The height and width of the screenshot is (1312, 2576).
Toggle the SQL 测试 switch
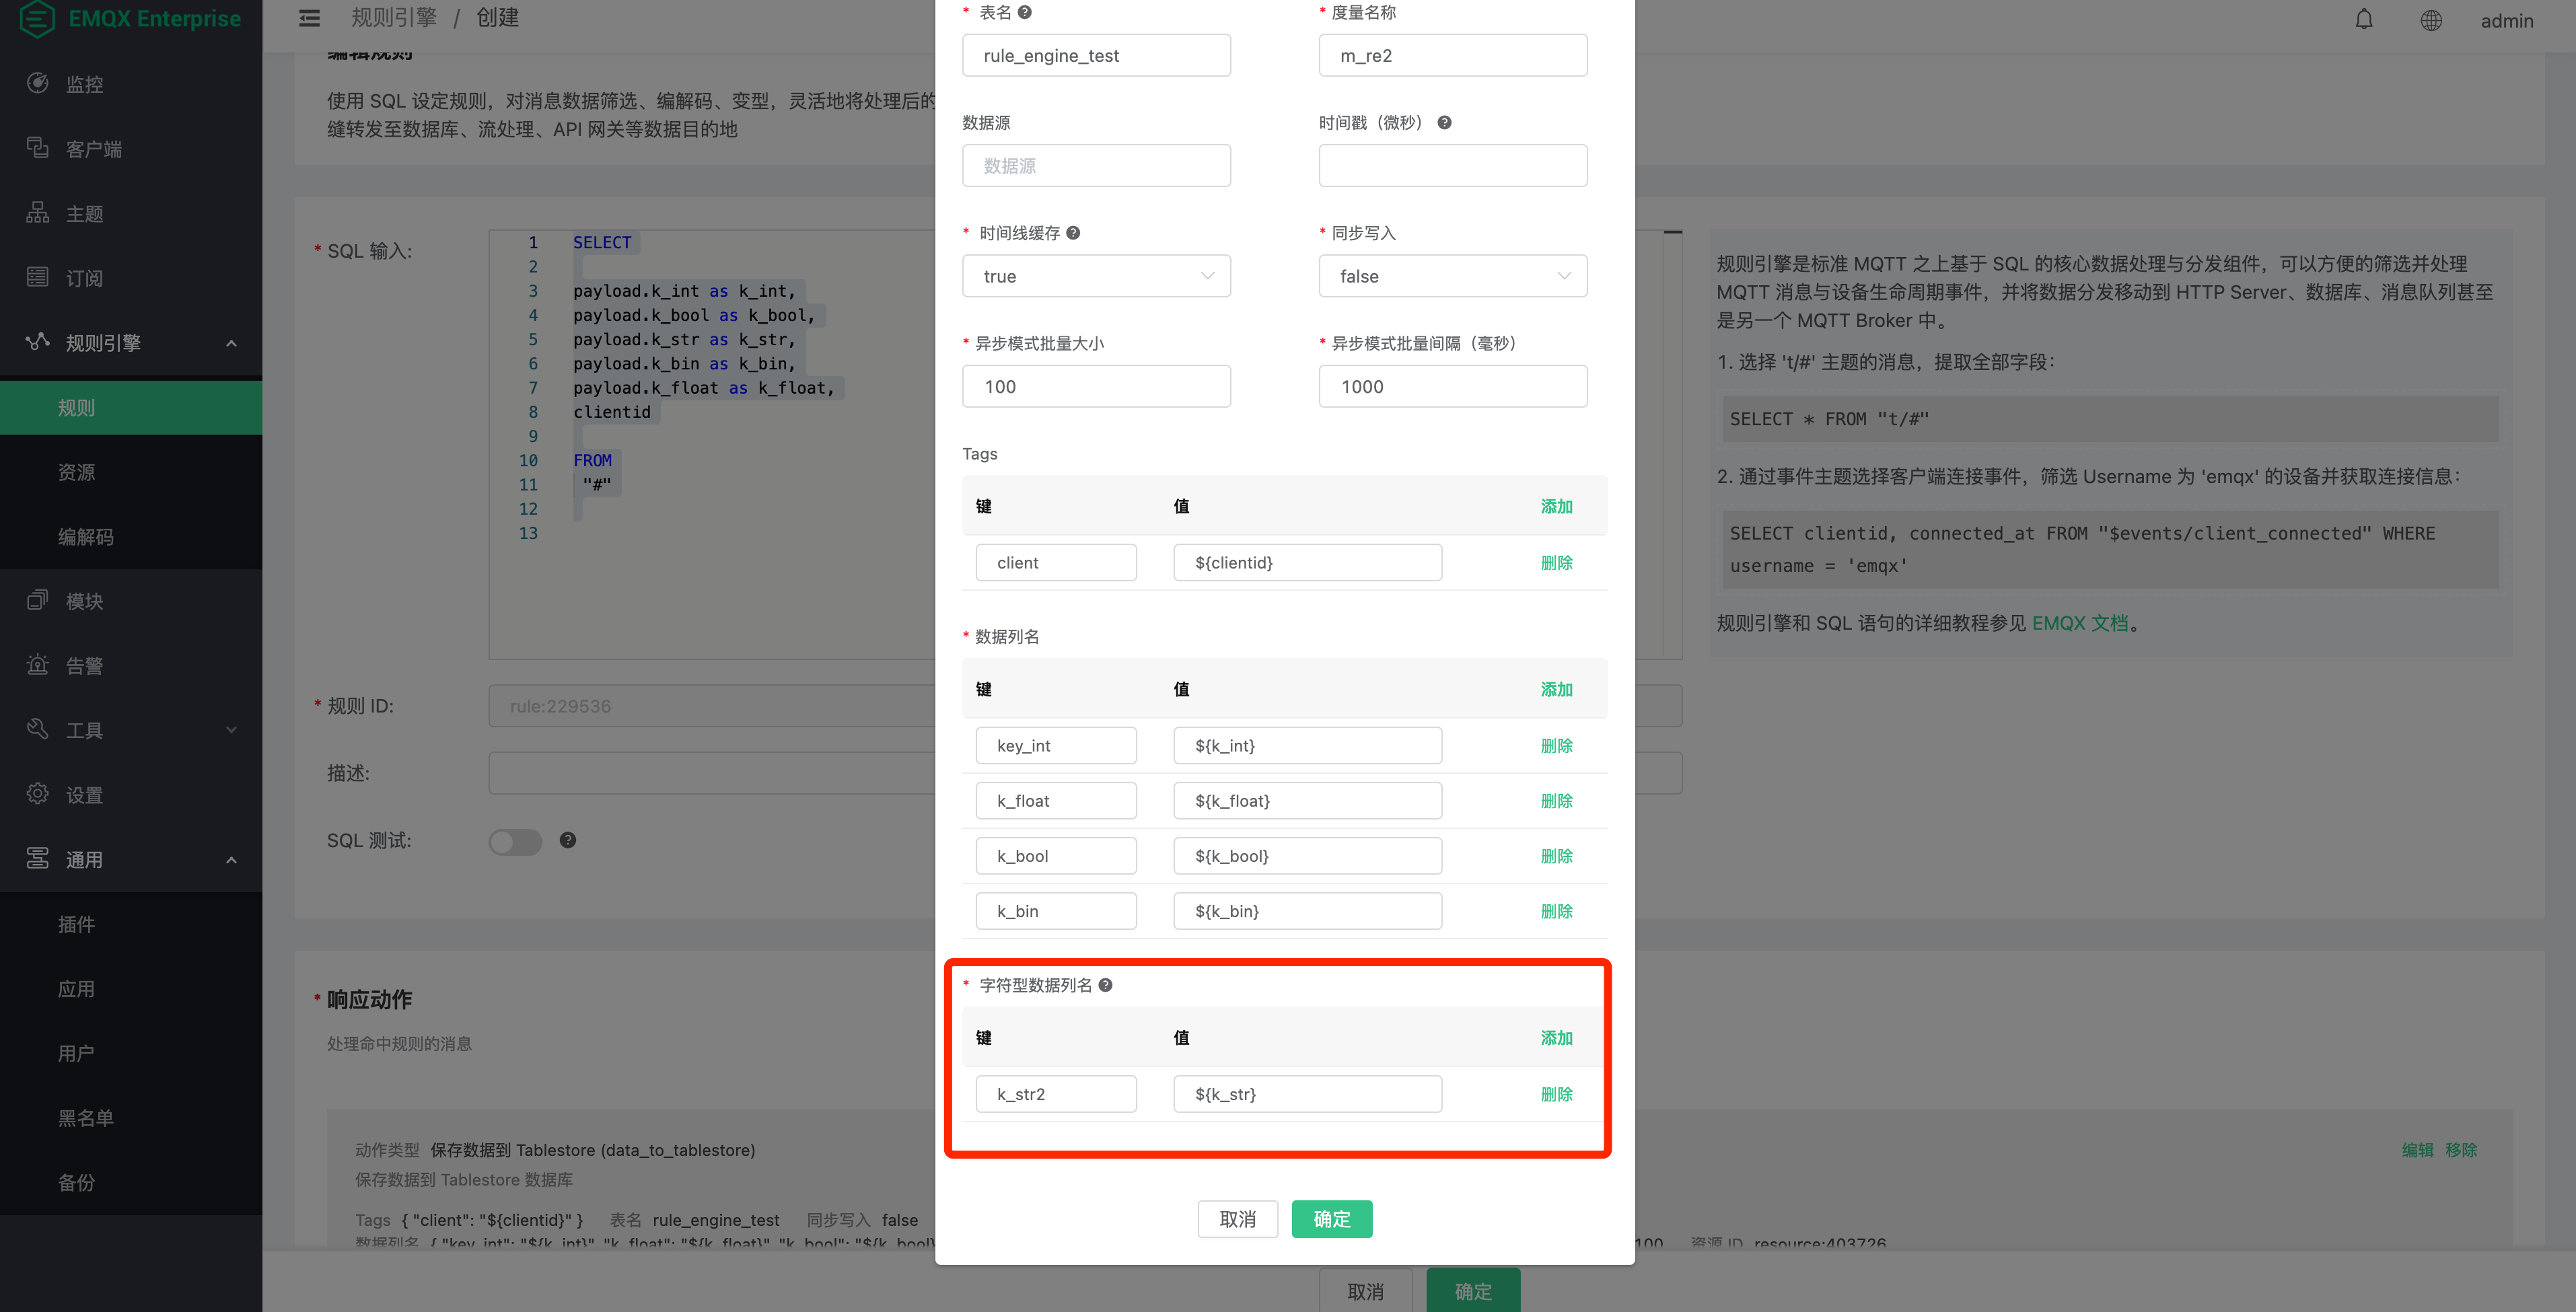(x=515, y=841)
